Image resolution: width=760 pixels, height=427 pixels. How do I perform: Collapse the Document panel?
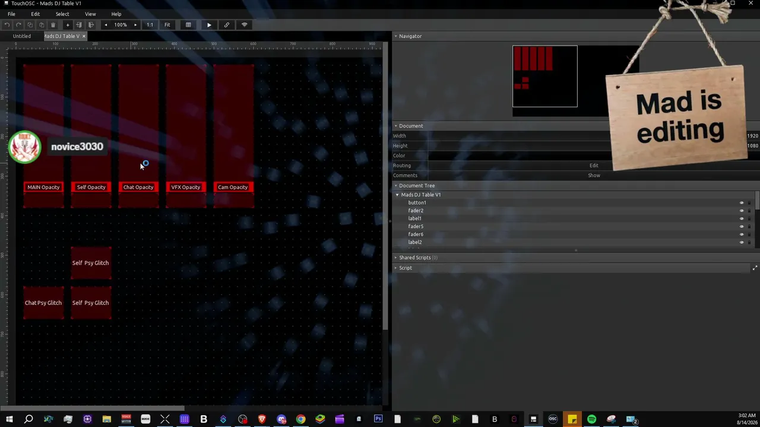click(395, 126)
